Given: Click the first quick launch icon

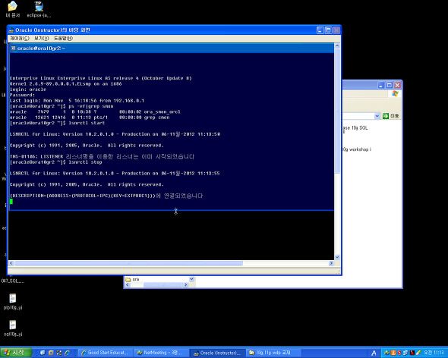Looking at the screenshot, I should pyautogui.click(x=43, y=353).
